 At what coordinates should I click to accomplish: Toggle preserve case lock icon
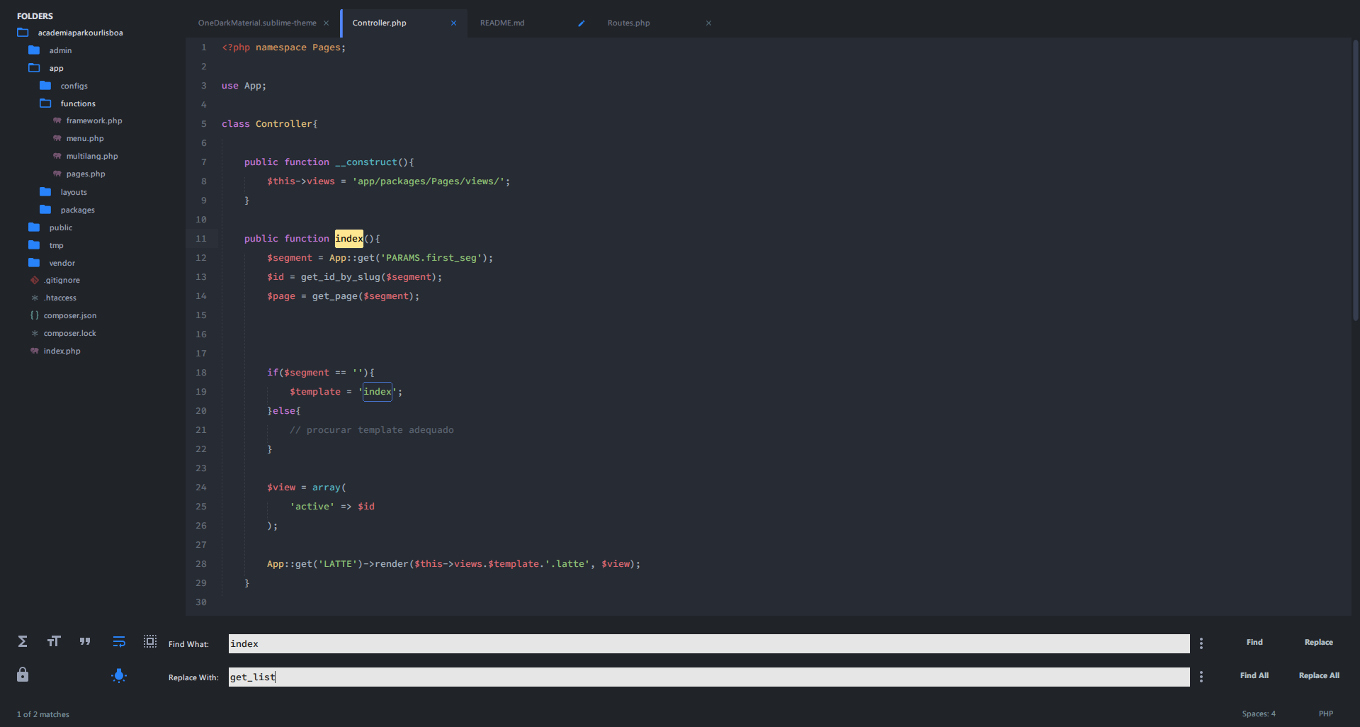tap(23, 675)
